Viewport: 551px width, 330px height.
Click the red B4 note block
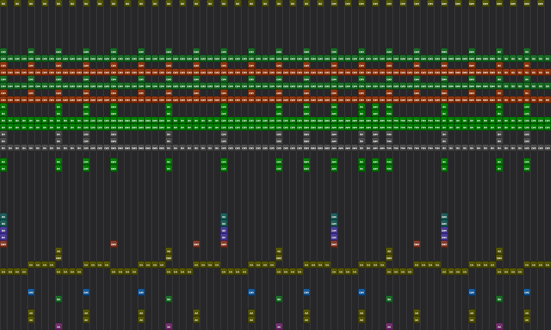tap(527, 93)
